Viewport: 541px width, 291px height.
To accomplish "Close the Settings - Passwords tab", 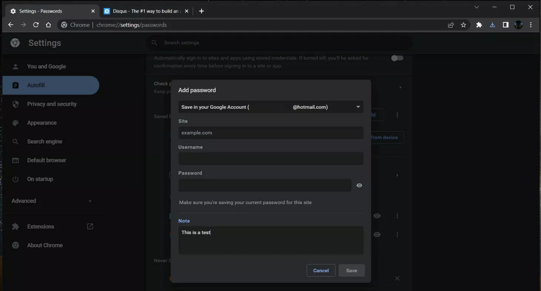I will click(93, 11).
